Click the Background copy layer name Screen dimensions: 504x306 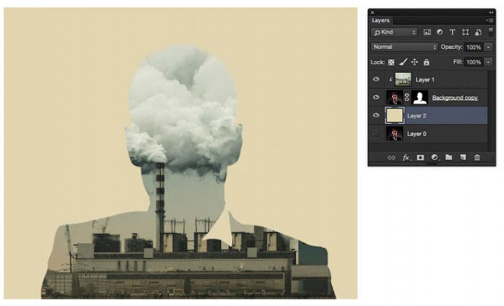click(x=455, y=98)
